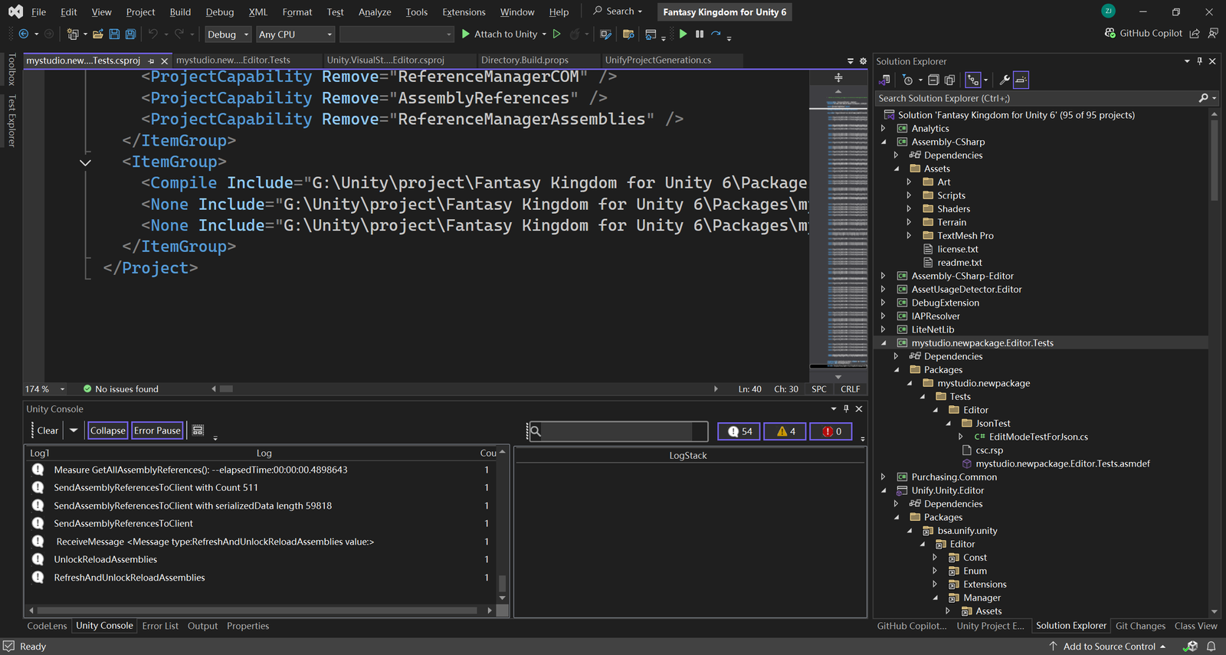The width and height of the screenshot is (1226, 655).
Task: Click the Save All toolbar icon
Action: coord(130,34)
